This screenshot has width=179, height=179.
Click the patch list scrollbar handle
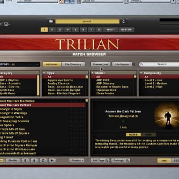[87, 101]
